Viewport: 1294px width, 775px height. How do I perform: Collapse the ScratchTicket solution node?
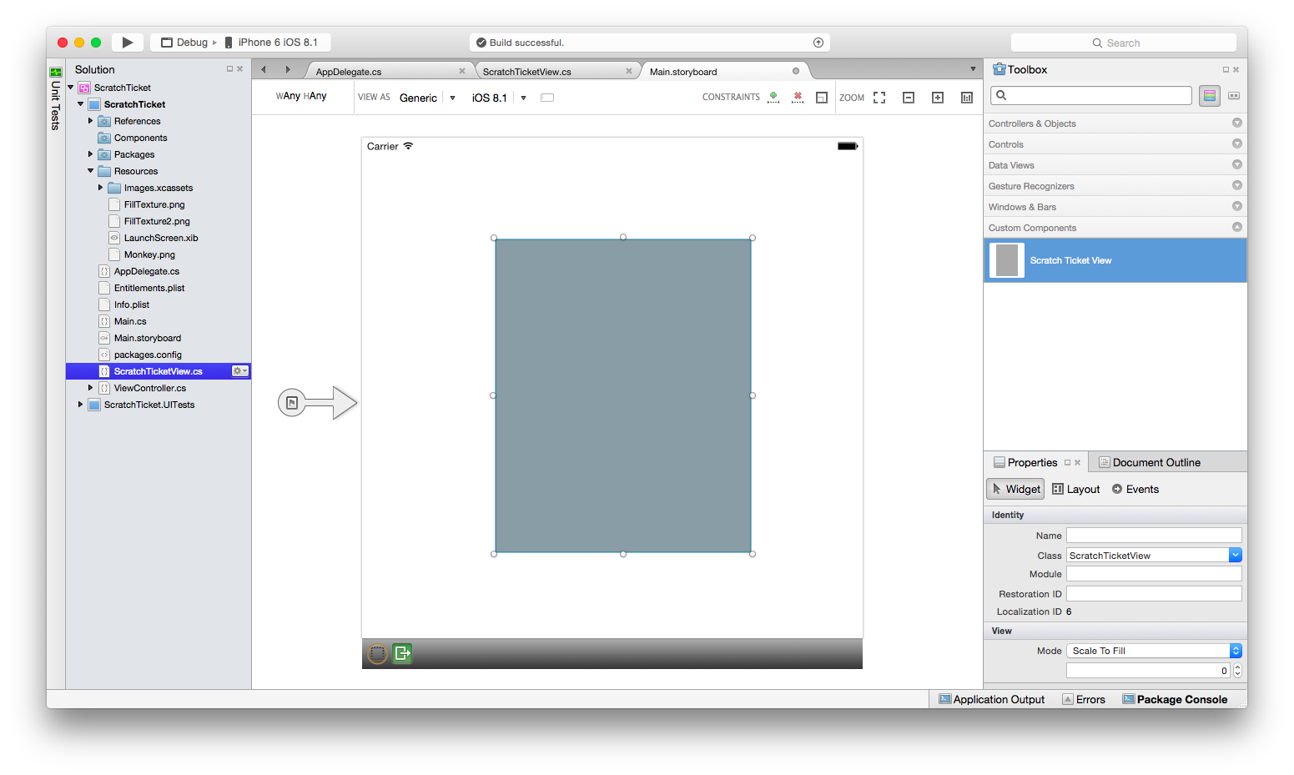71,88
